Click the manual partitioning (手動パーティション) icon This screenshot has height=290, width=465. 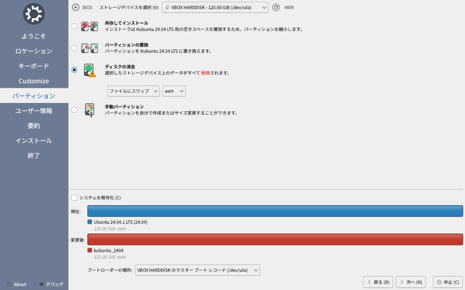coord(89,110)
